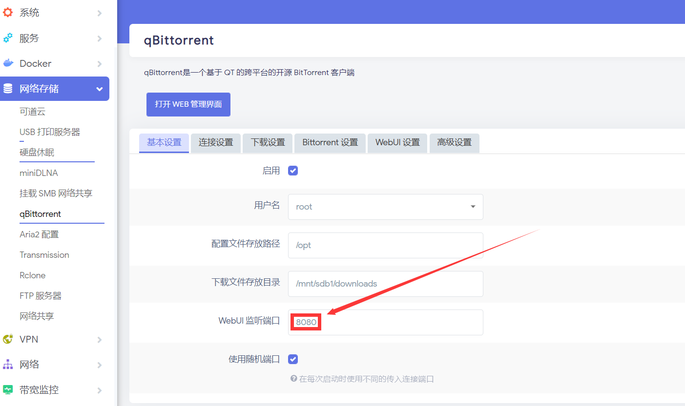
Task: Switch to the WebUI 设置 tab
Action: click(397, 143)
